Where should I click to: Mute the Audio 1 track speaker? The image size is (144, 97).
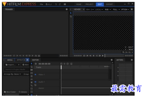point(35,82)
